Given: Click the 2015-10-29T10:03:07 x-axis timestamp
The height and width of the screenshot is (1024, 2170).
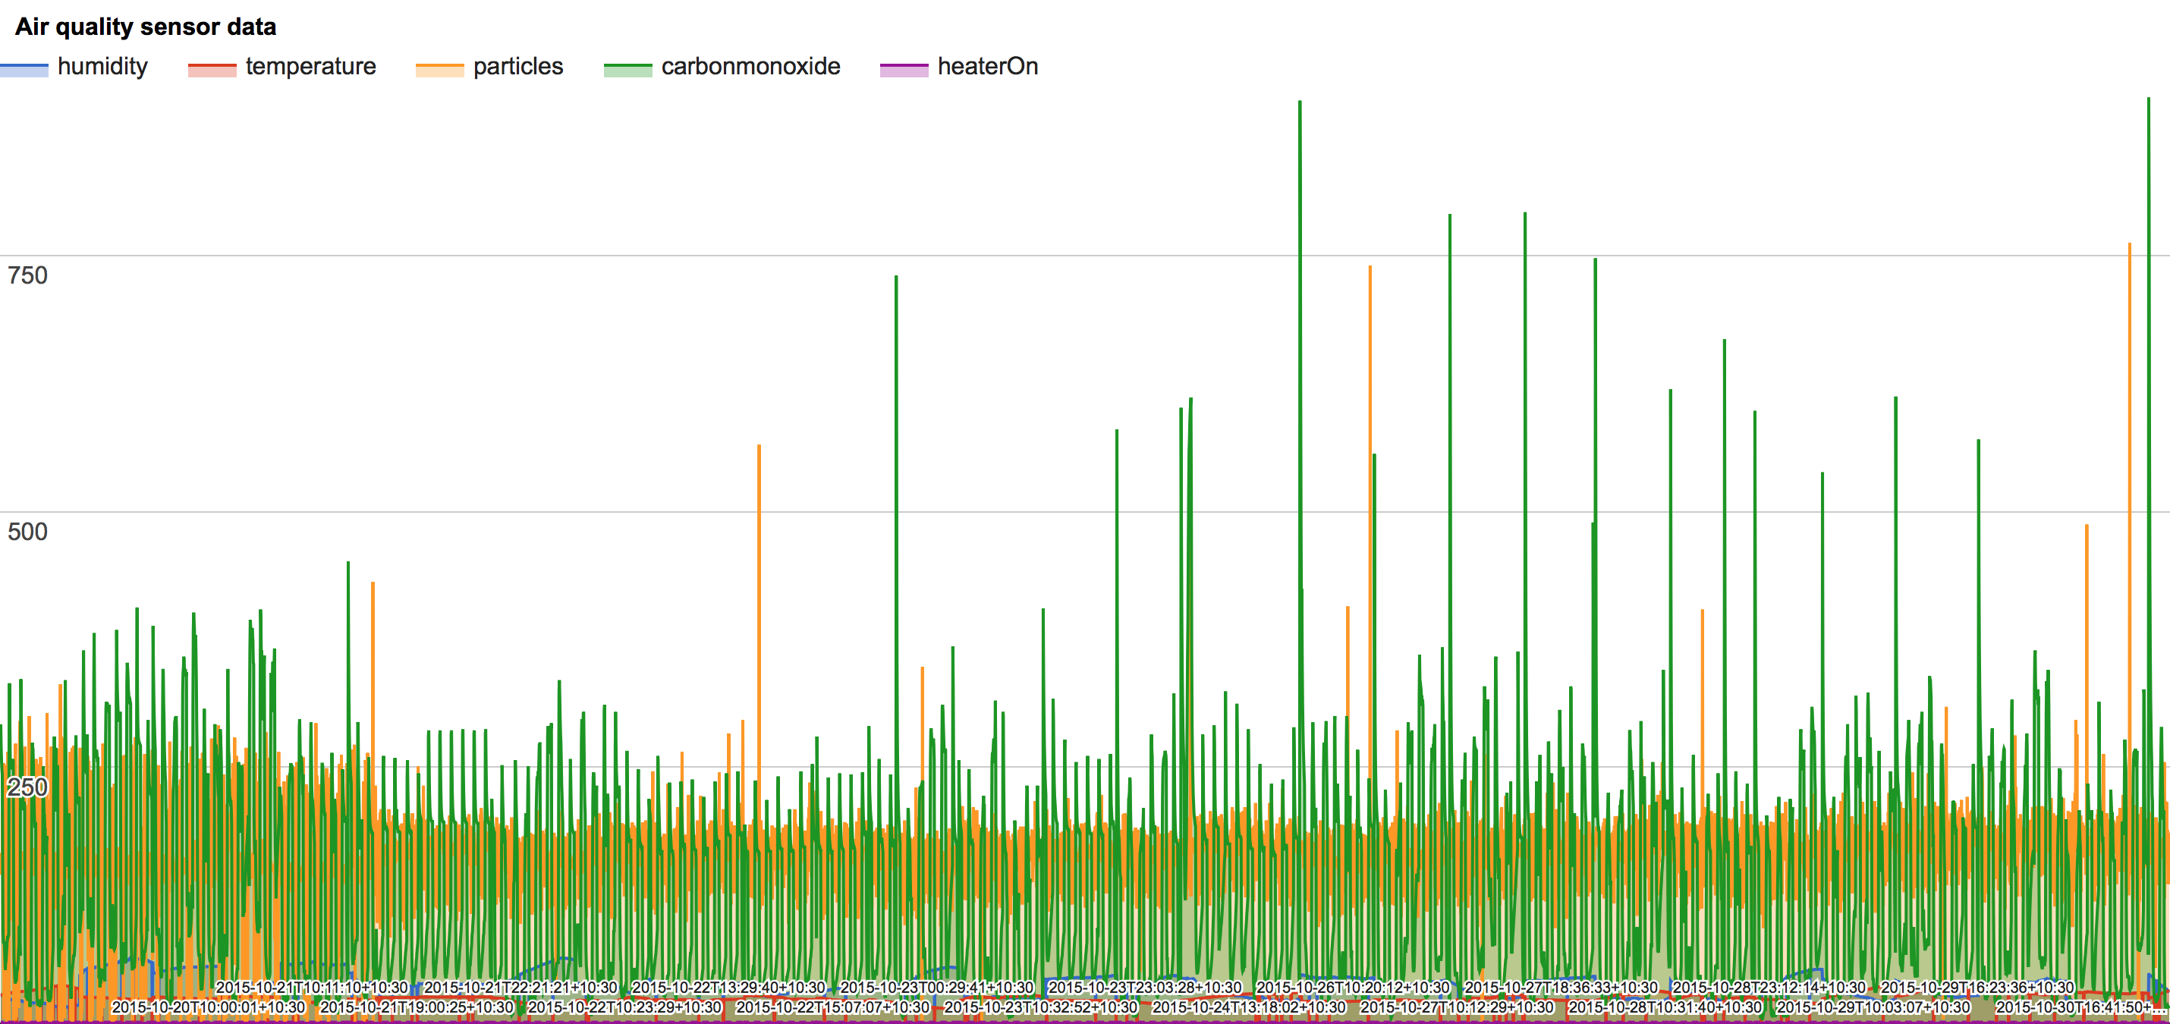Looking at the screenshot, I should click(x=1873, y=1007).
